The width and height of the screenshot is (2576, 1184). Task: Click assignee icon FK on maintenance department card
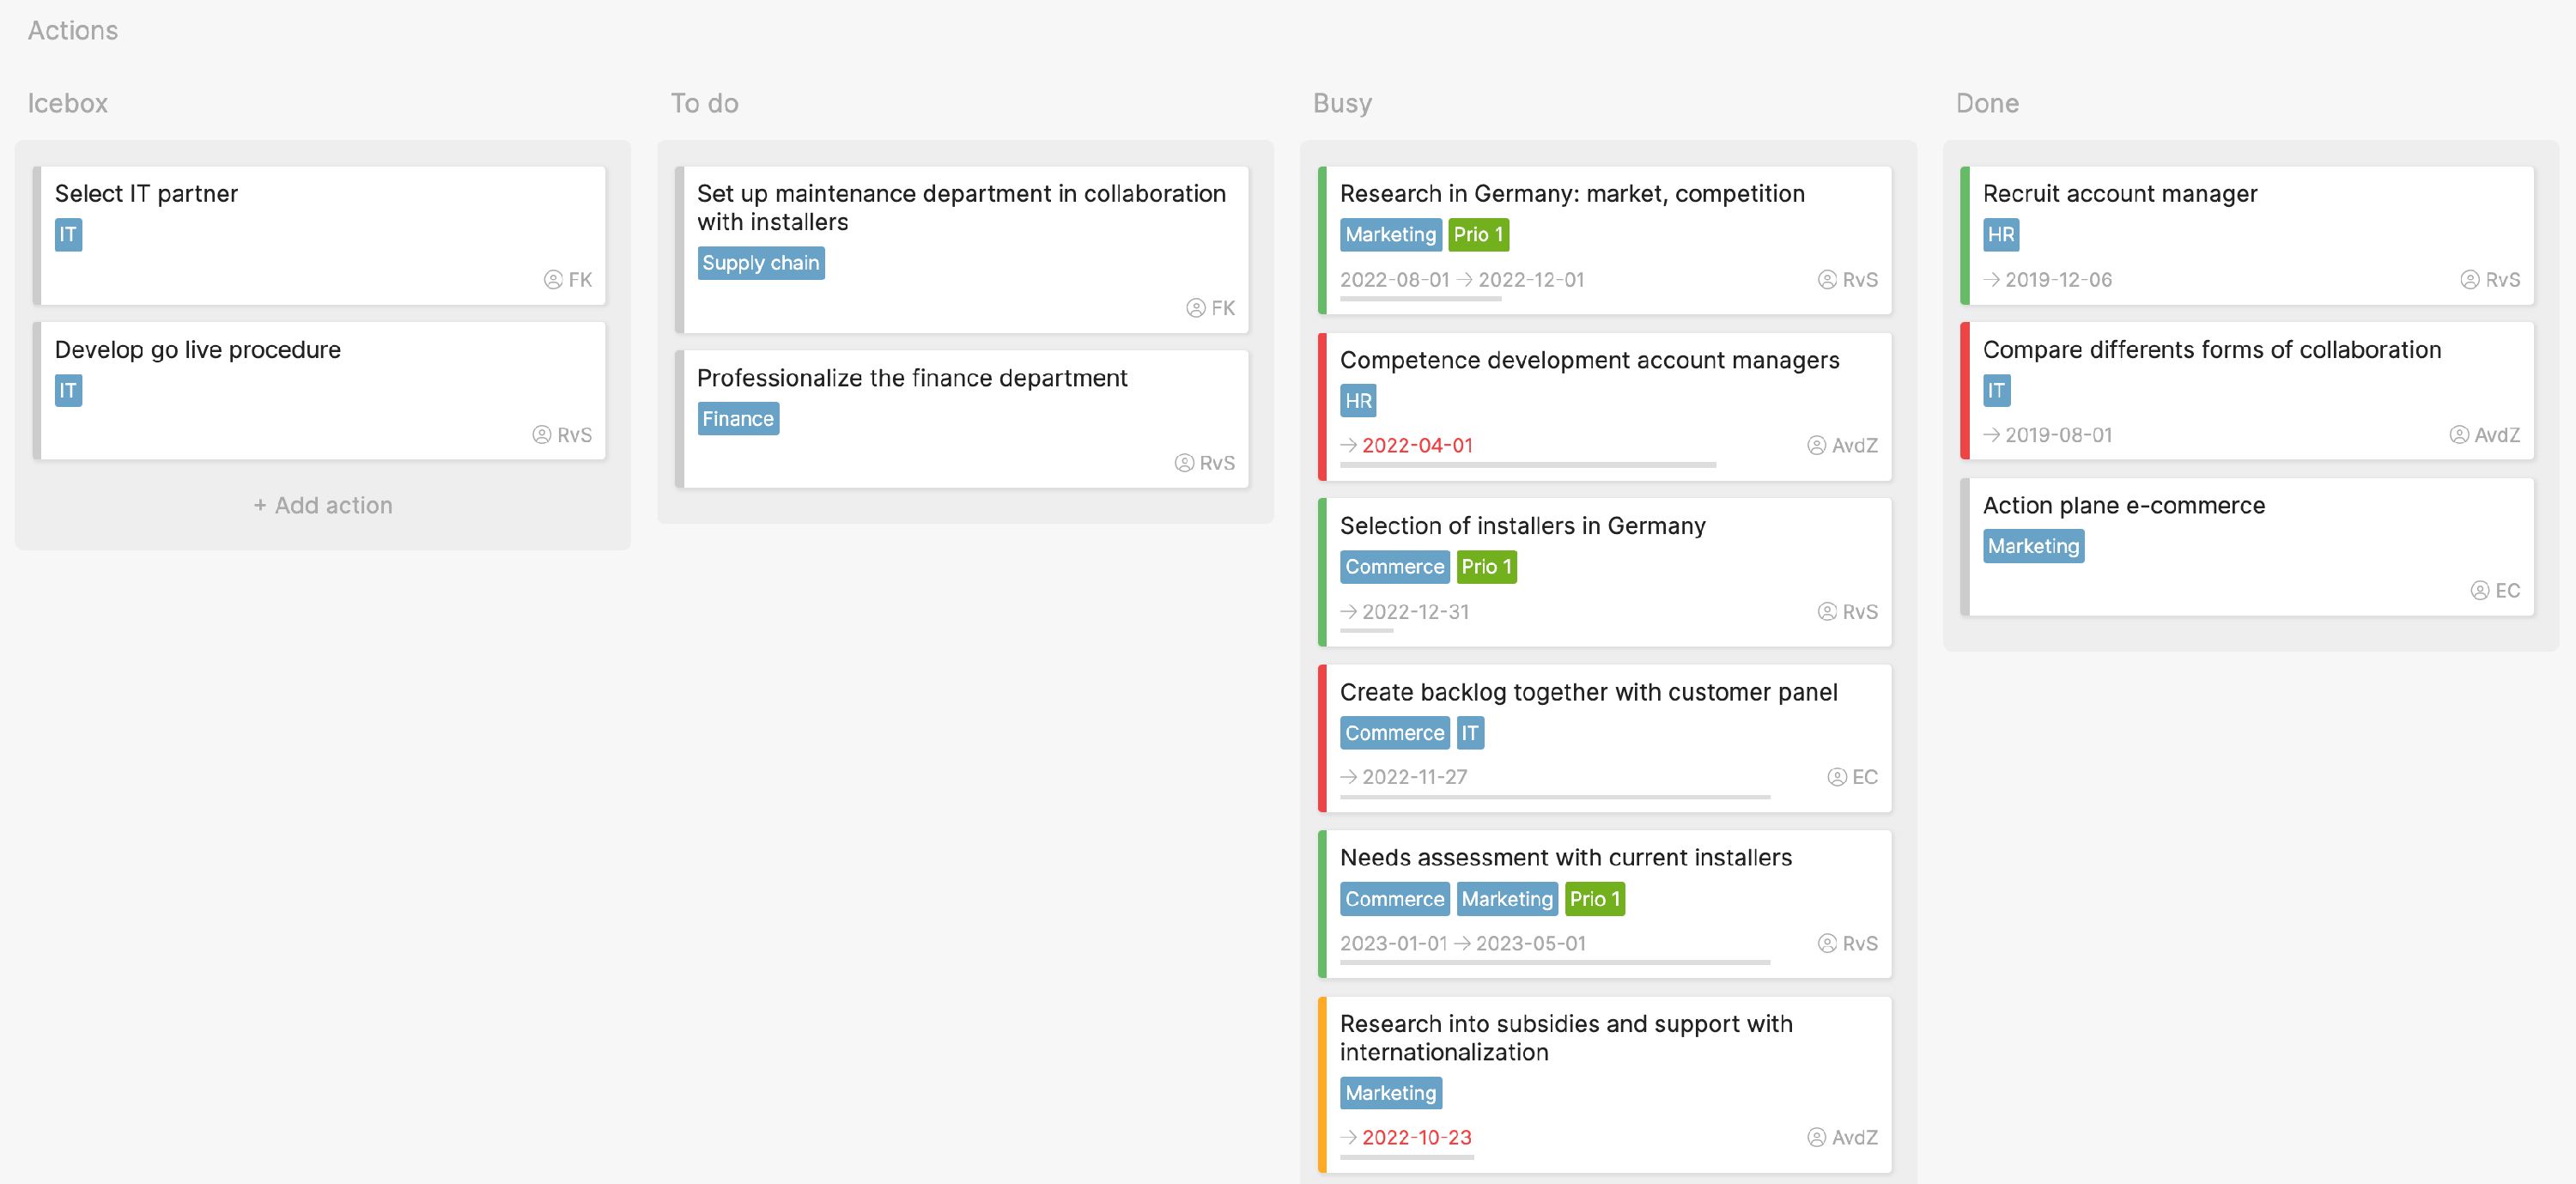(x=1195, y=308)
